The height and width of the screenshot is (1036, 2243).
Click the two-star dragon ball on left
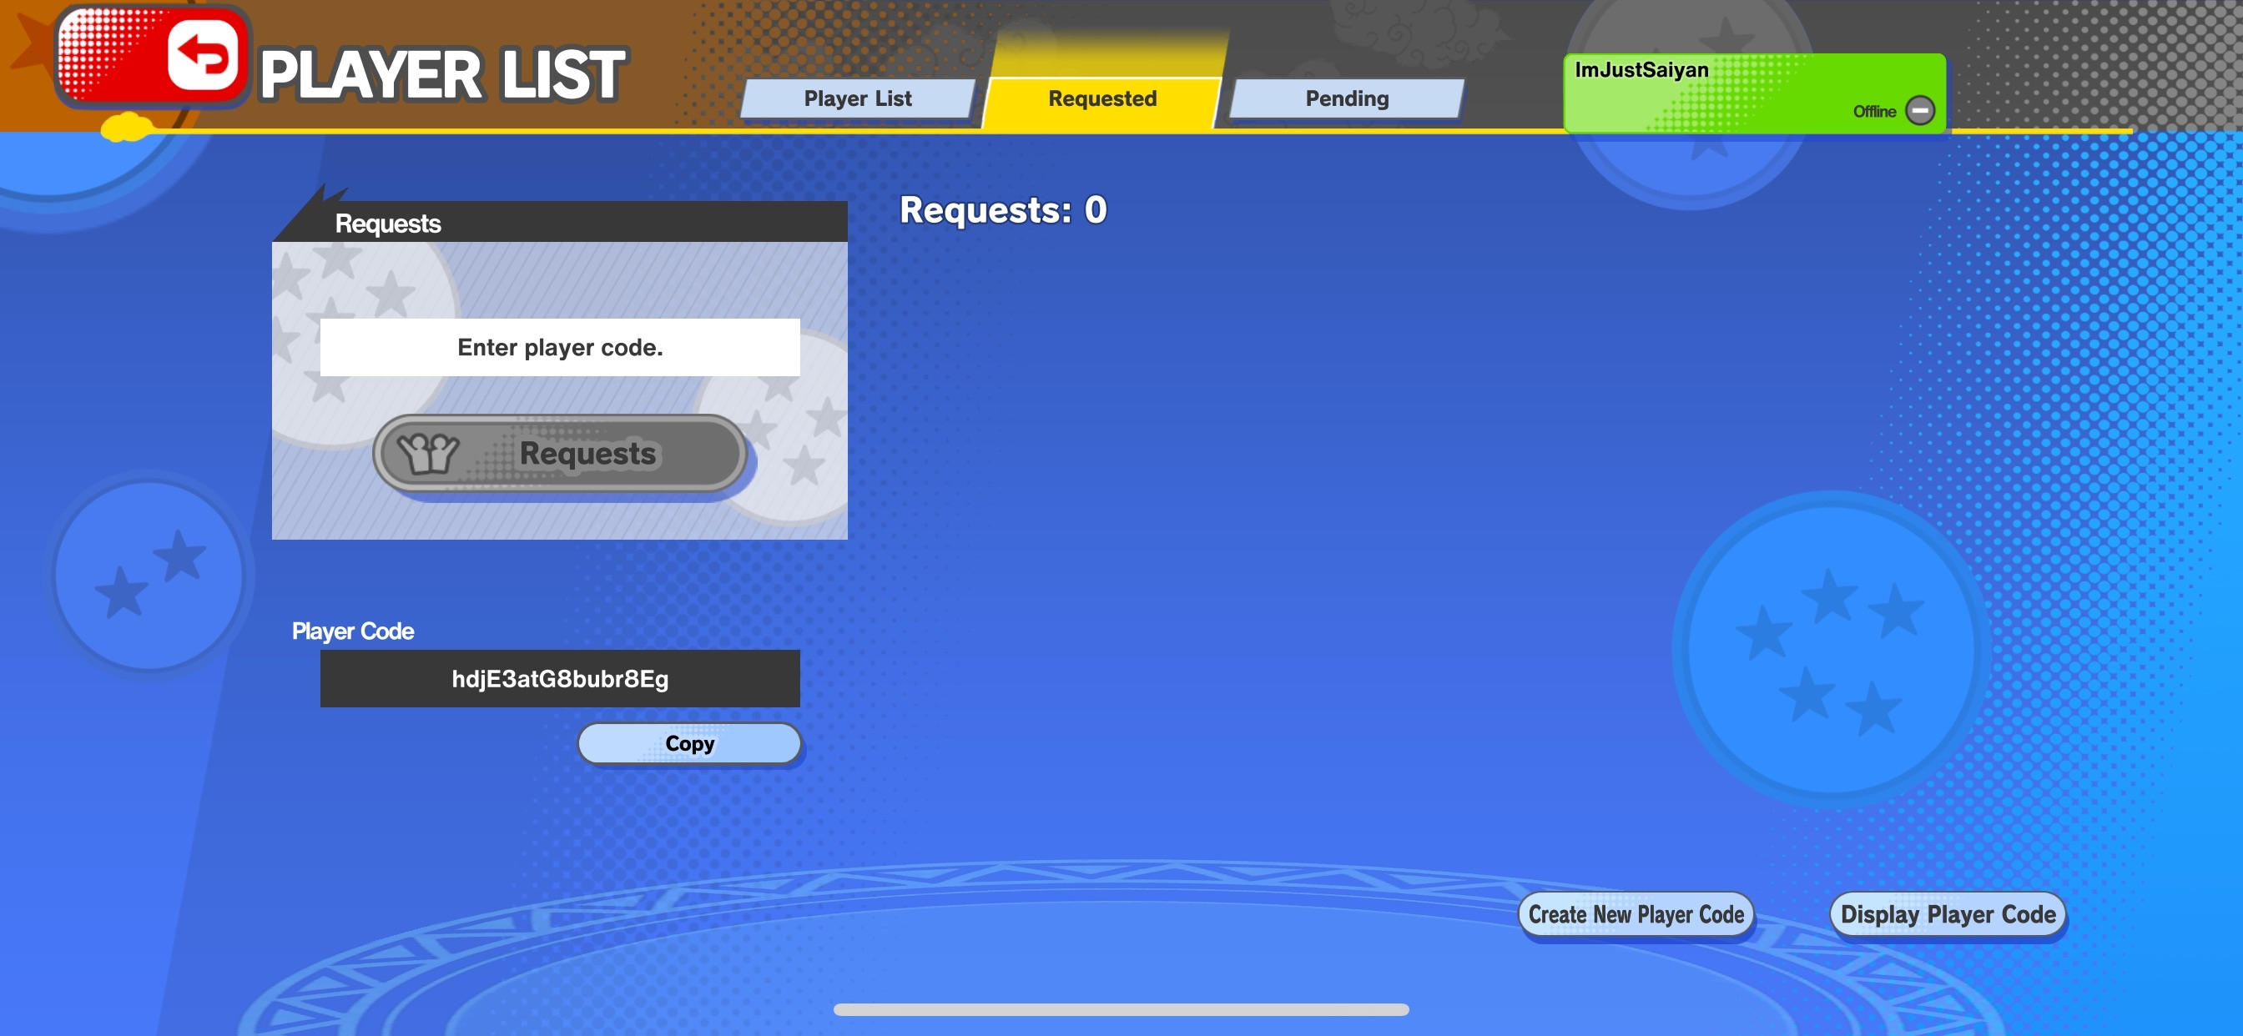(x=149, y=575)
